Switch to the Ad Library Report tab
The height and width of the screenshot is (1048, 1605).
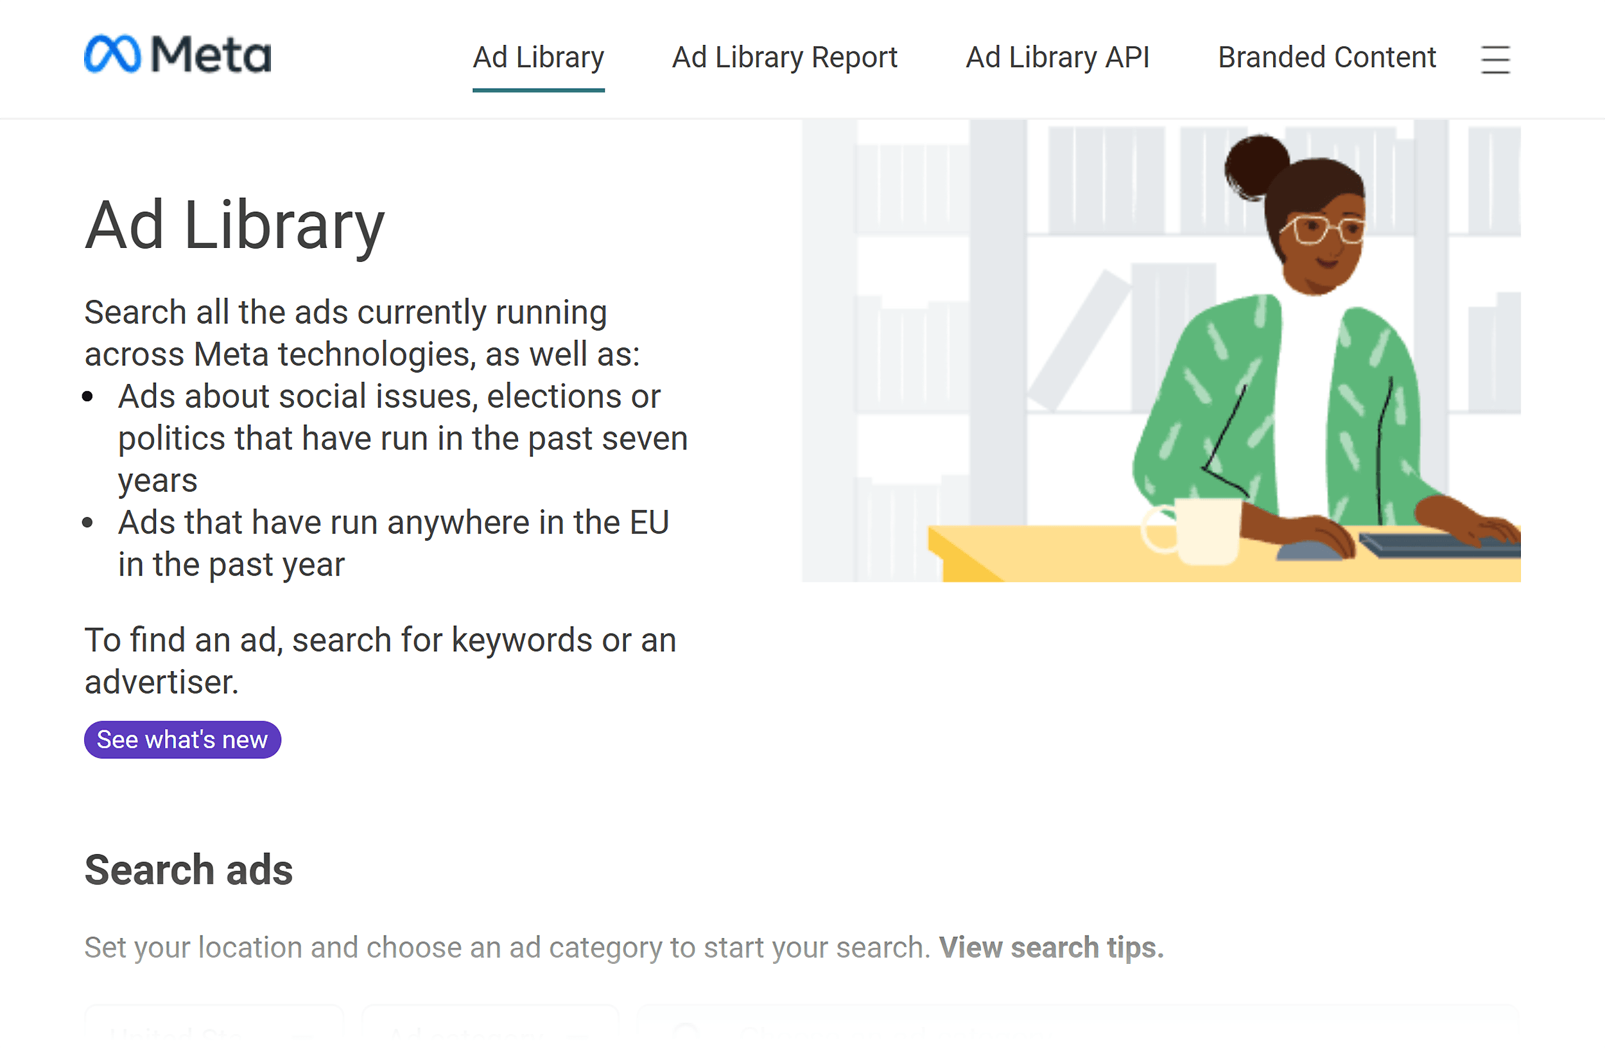click(x=785, y=58)
